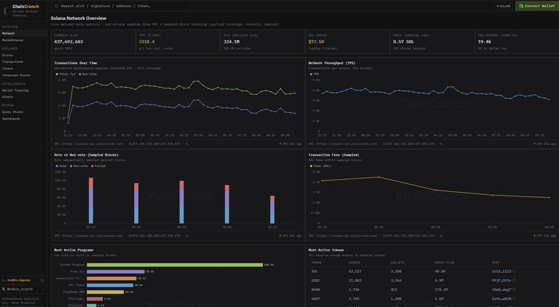Select the Pump.fun bar
559x307 pixels.
(116, 271)
